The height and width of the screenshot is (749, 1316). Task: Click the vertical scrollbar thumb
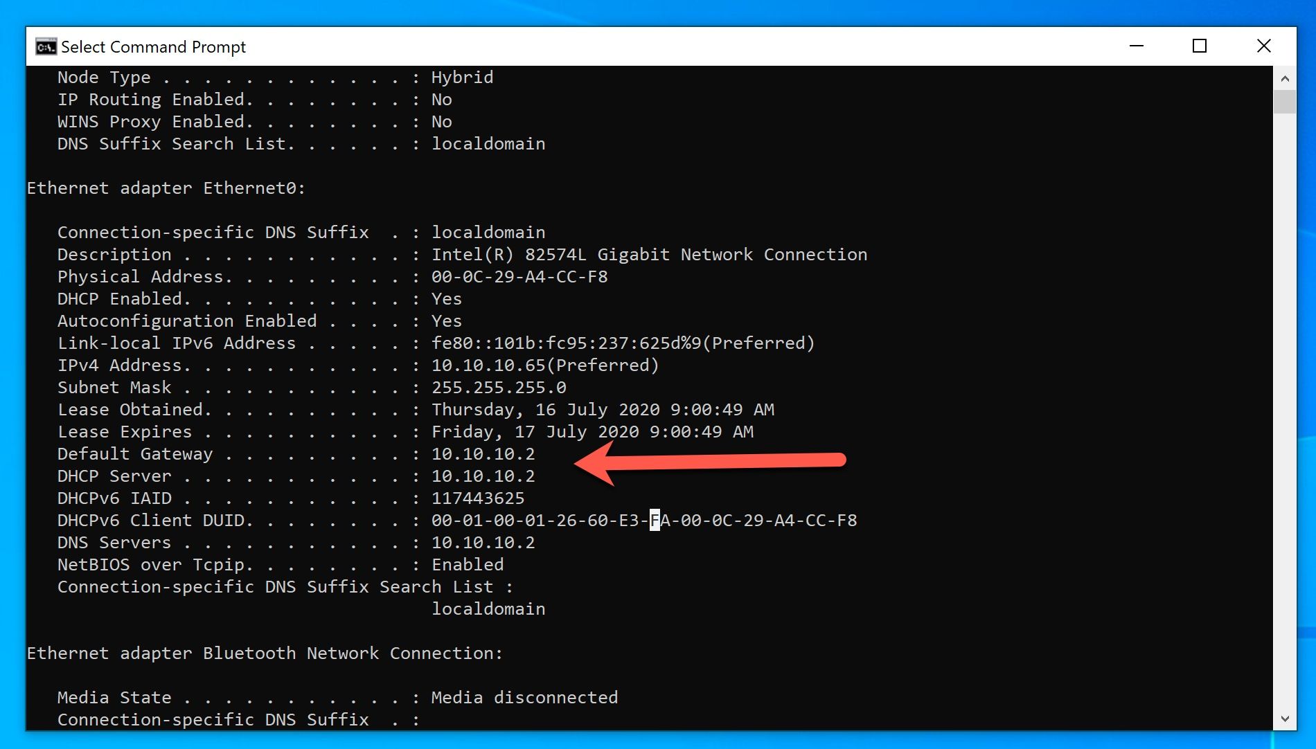1285,101
